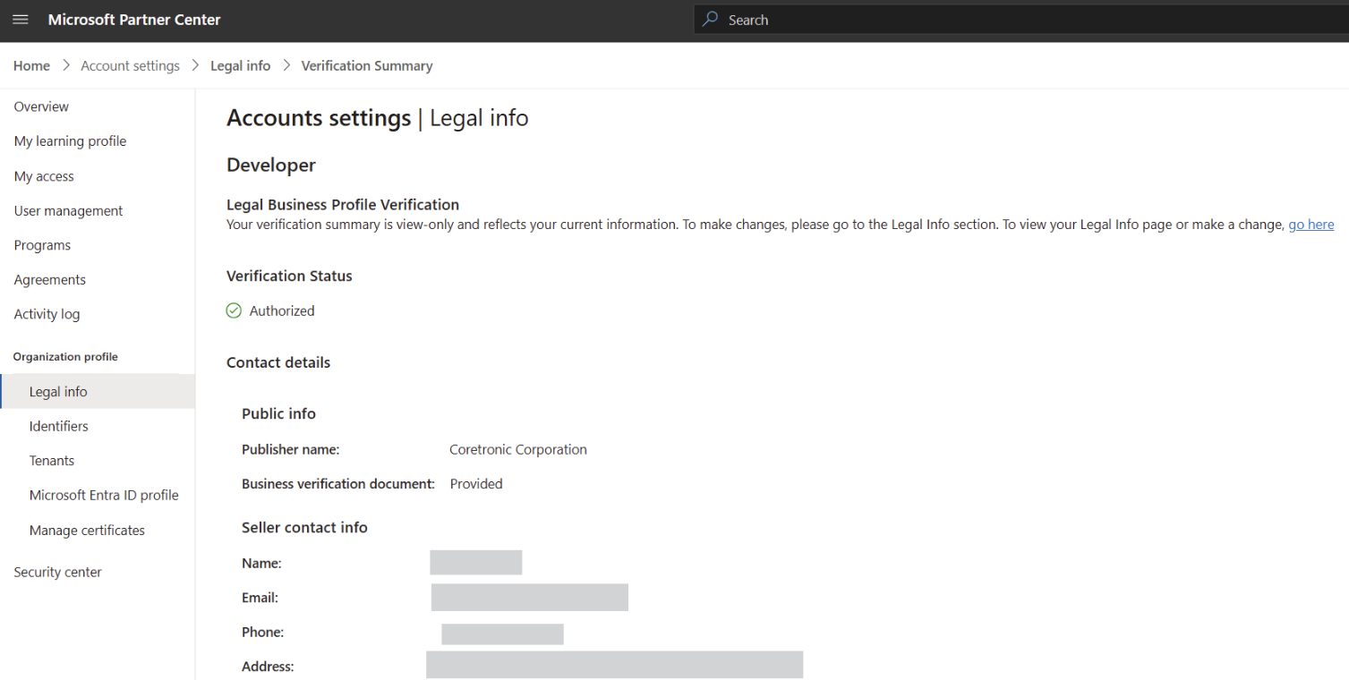Click the Organization profile heading

point(65,357)
